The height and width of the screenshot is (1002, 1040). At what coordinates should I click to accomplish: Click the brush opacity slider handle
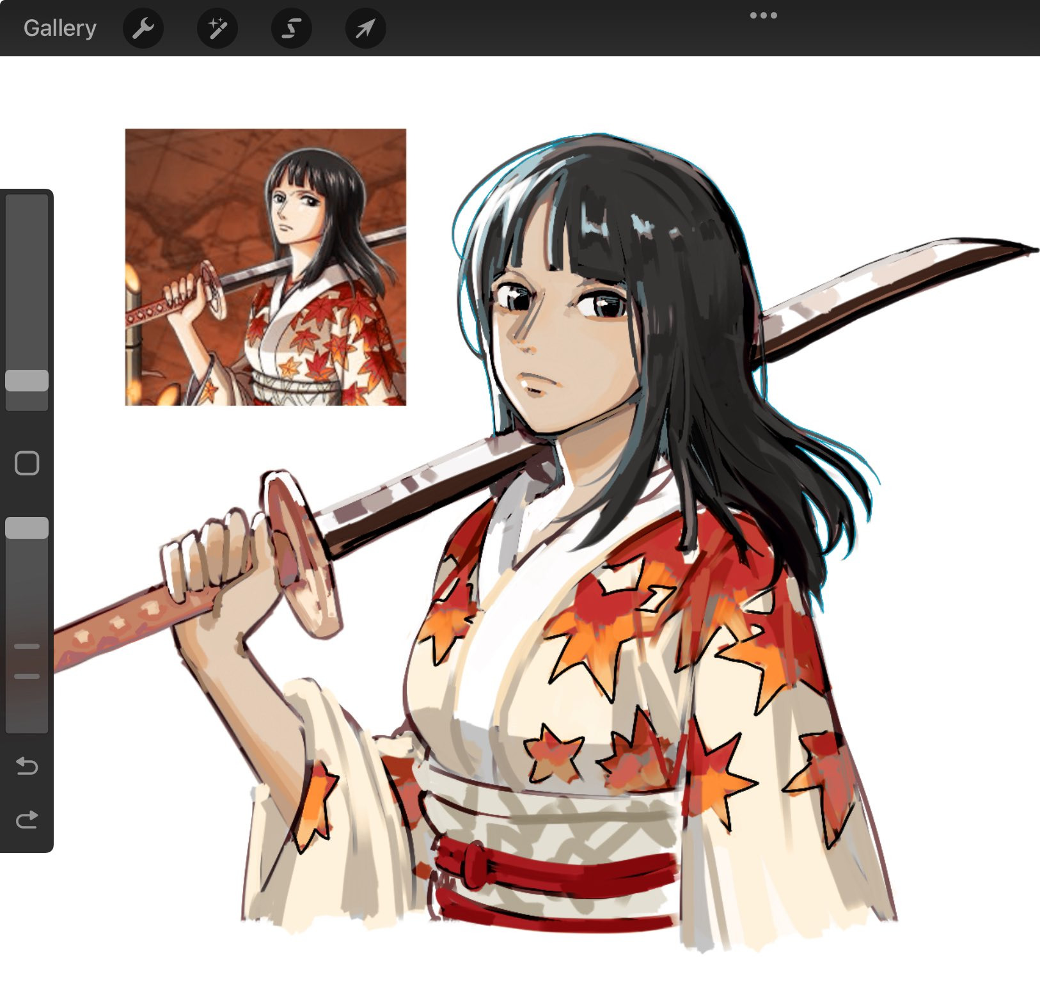(27, 528)
